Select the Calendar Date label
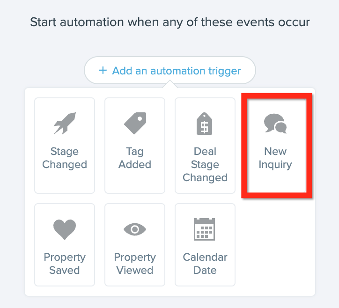This screenshot has height=308, width=339. [x=205, y=264]
